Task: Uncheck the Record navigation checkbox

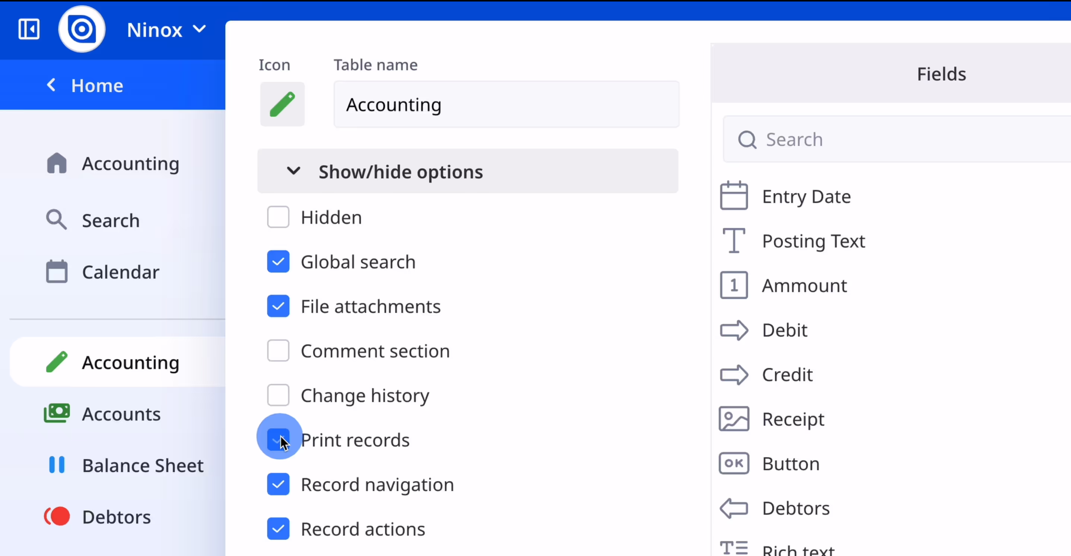Action: 278,484
